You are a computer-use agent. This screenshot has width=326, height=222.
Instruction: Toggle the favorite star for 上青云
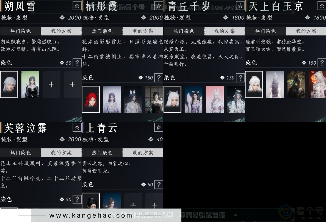(x=158, y=127)
